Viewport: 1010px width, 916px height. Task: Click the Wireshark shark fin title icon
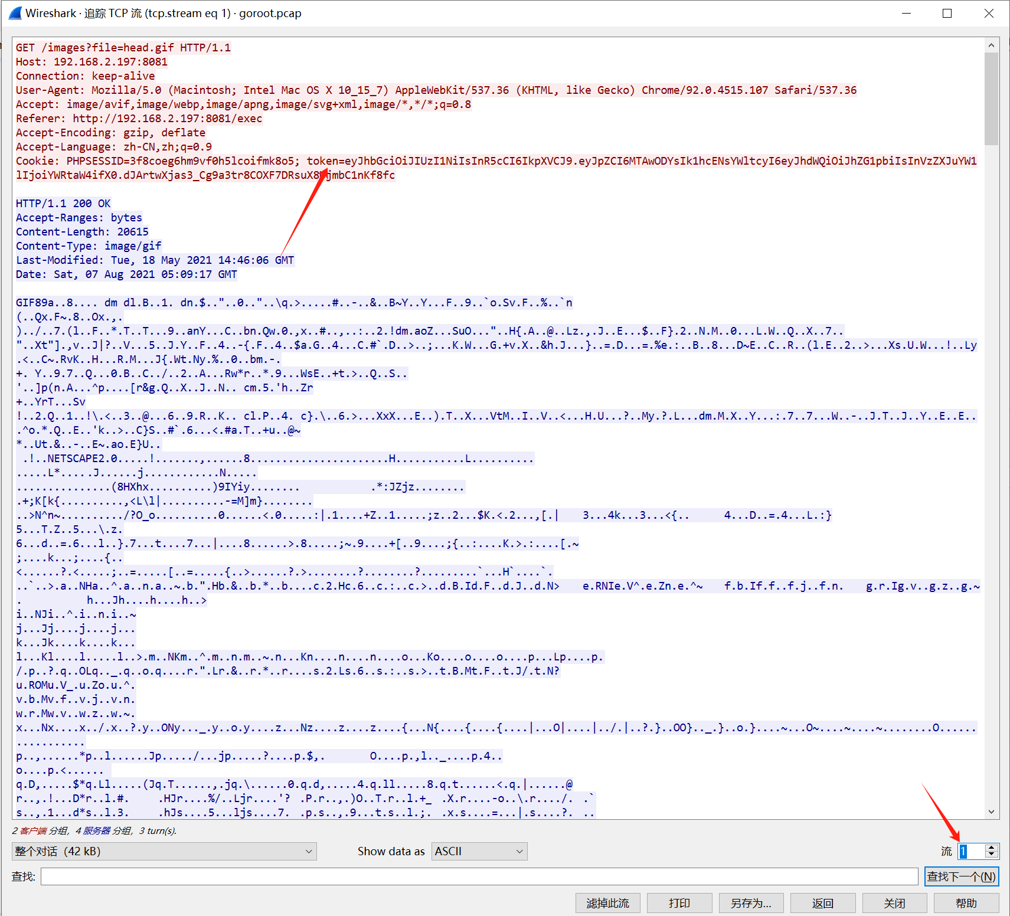pos(16,13)
